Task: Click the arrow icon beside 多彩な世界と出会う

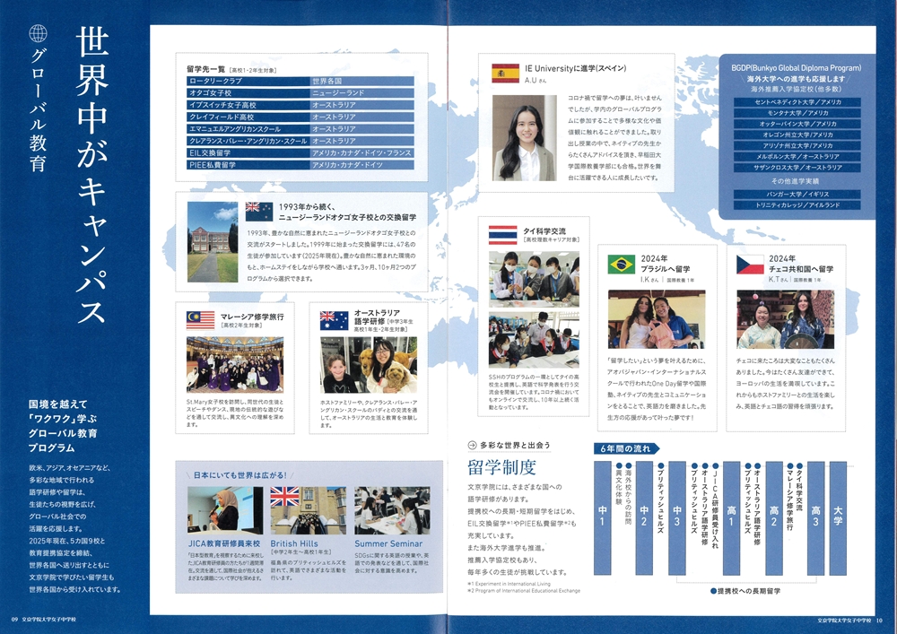Action: [x=473, y=445]
